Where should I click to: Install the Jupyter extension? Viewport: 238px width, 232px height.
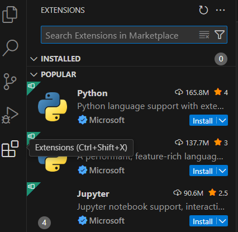(x=203, y=221)
